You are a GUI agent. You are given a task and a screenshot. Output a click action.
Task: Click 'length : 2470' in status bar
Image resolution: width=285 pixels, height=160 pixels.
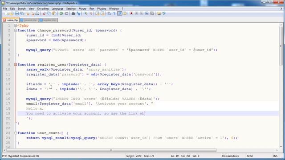click(x=134, y=156)
